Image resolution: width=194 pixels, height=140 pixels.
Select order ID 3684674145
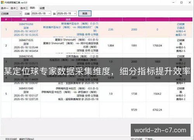[26, 56]
